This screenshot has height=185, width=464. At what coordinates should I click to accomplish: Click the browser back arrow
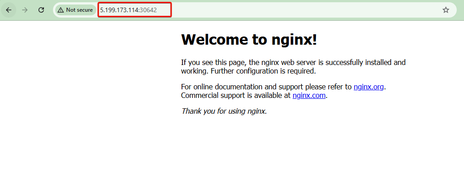click(9, 10)
